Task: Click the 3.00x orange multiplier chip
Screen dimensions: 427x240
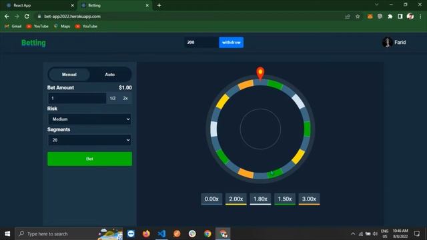Action: pyautogui.click(x=309, y=199)
